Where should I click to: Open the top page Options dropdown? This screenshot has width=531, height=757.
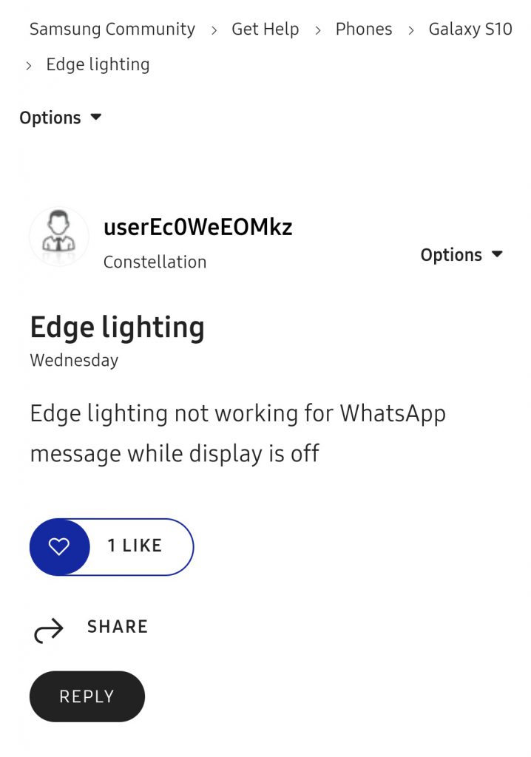(x=61, y=118)
